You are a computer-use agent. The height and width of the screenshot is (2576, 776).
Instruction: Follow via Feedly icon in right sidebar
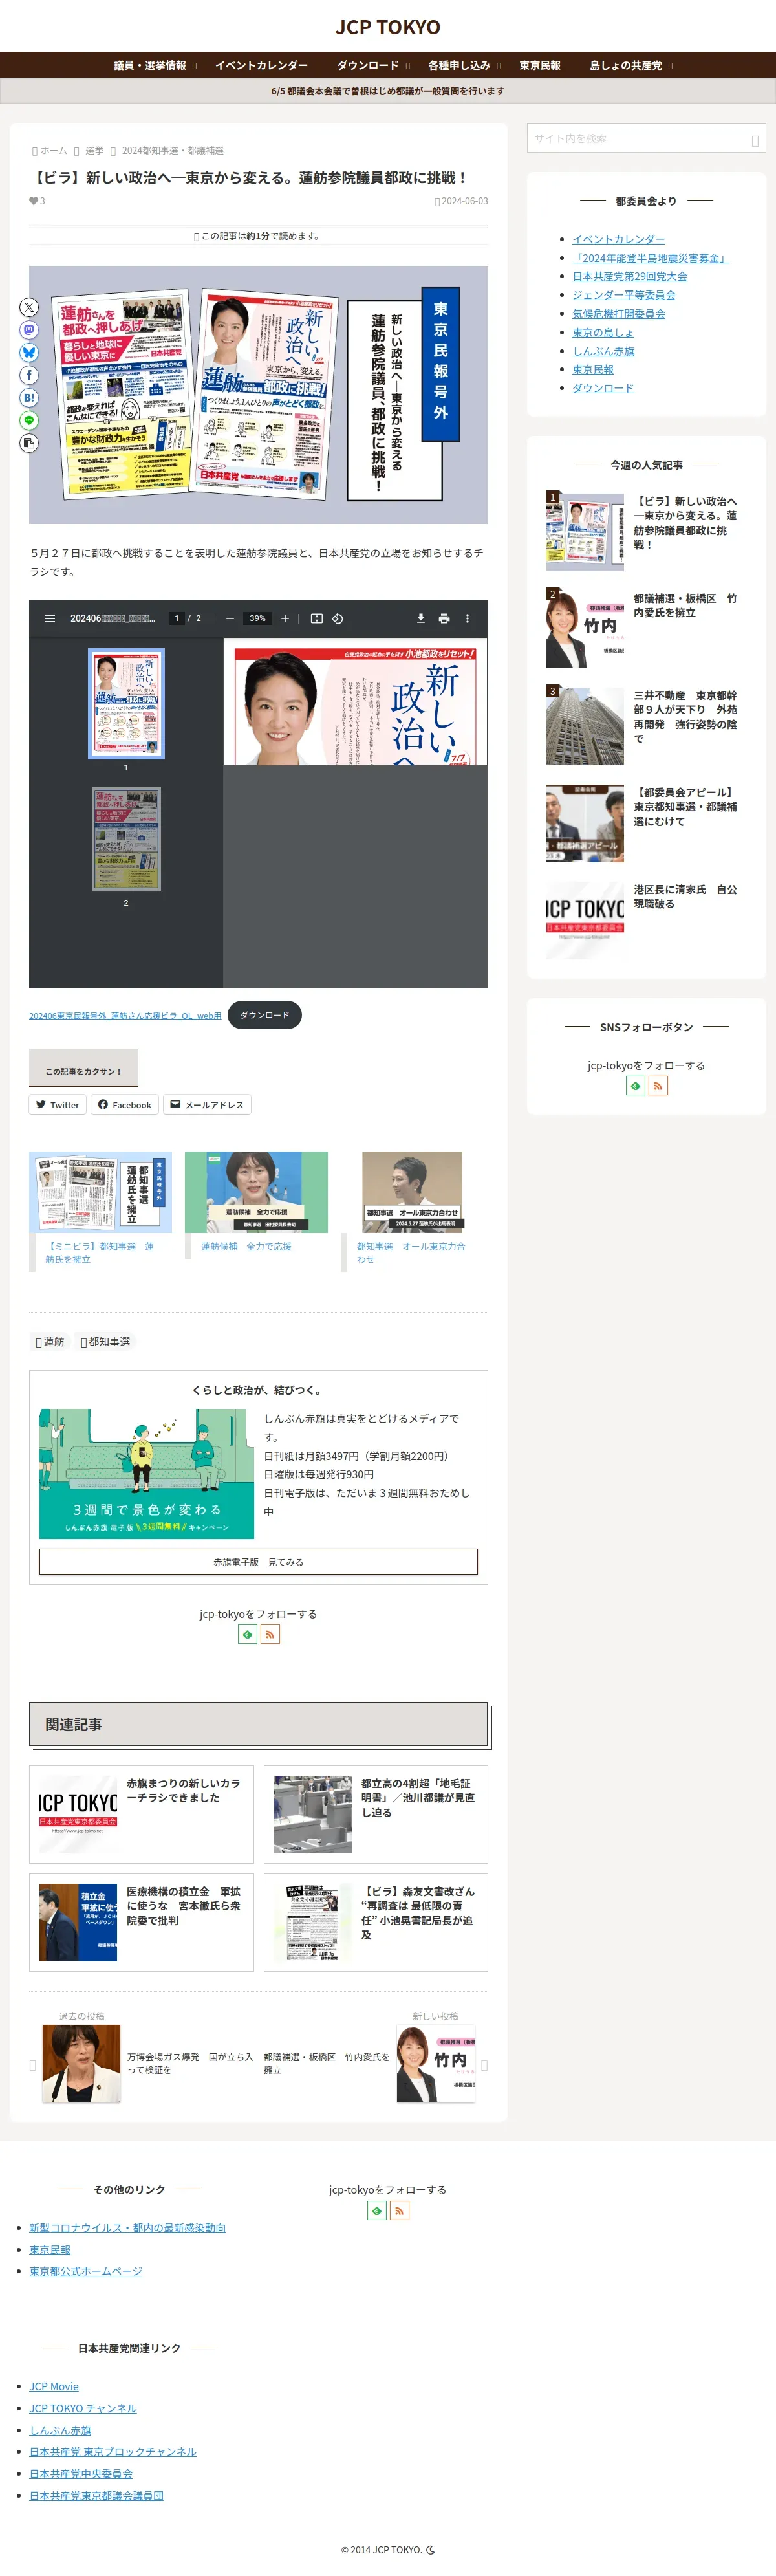point(635,1085)
